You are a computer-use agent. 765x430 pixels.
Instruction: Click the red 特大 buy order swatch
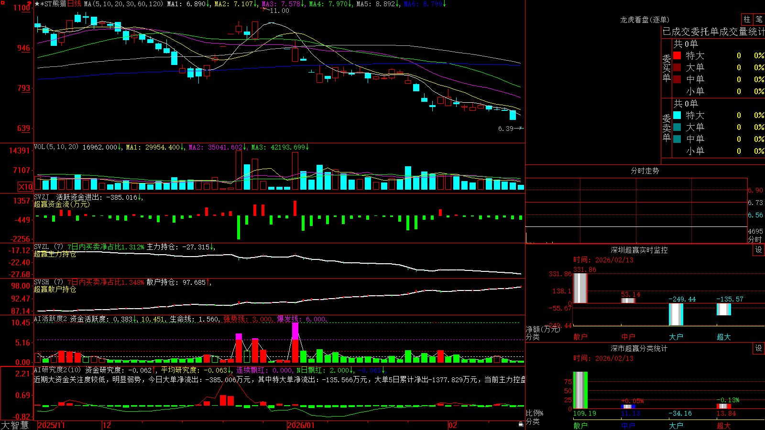[677, 55]
